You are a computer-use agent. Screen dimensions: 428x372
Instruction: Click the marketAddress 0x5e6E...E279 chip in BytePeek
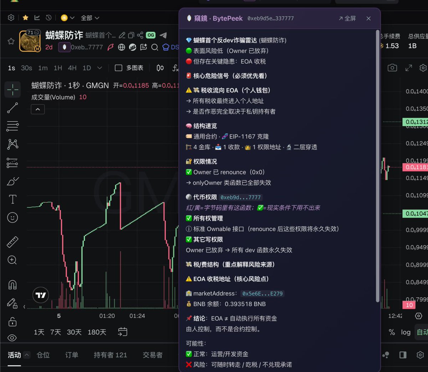[x=262, y=294]
